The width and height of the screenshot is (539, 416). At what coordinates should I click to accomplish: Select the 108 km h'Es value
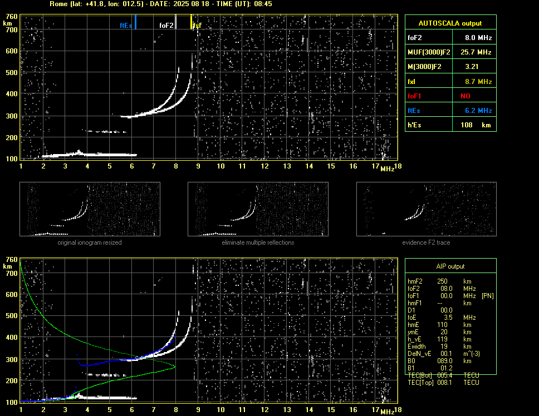coord(476,125)
